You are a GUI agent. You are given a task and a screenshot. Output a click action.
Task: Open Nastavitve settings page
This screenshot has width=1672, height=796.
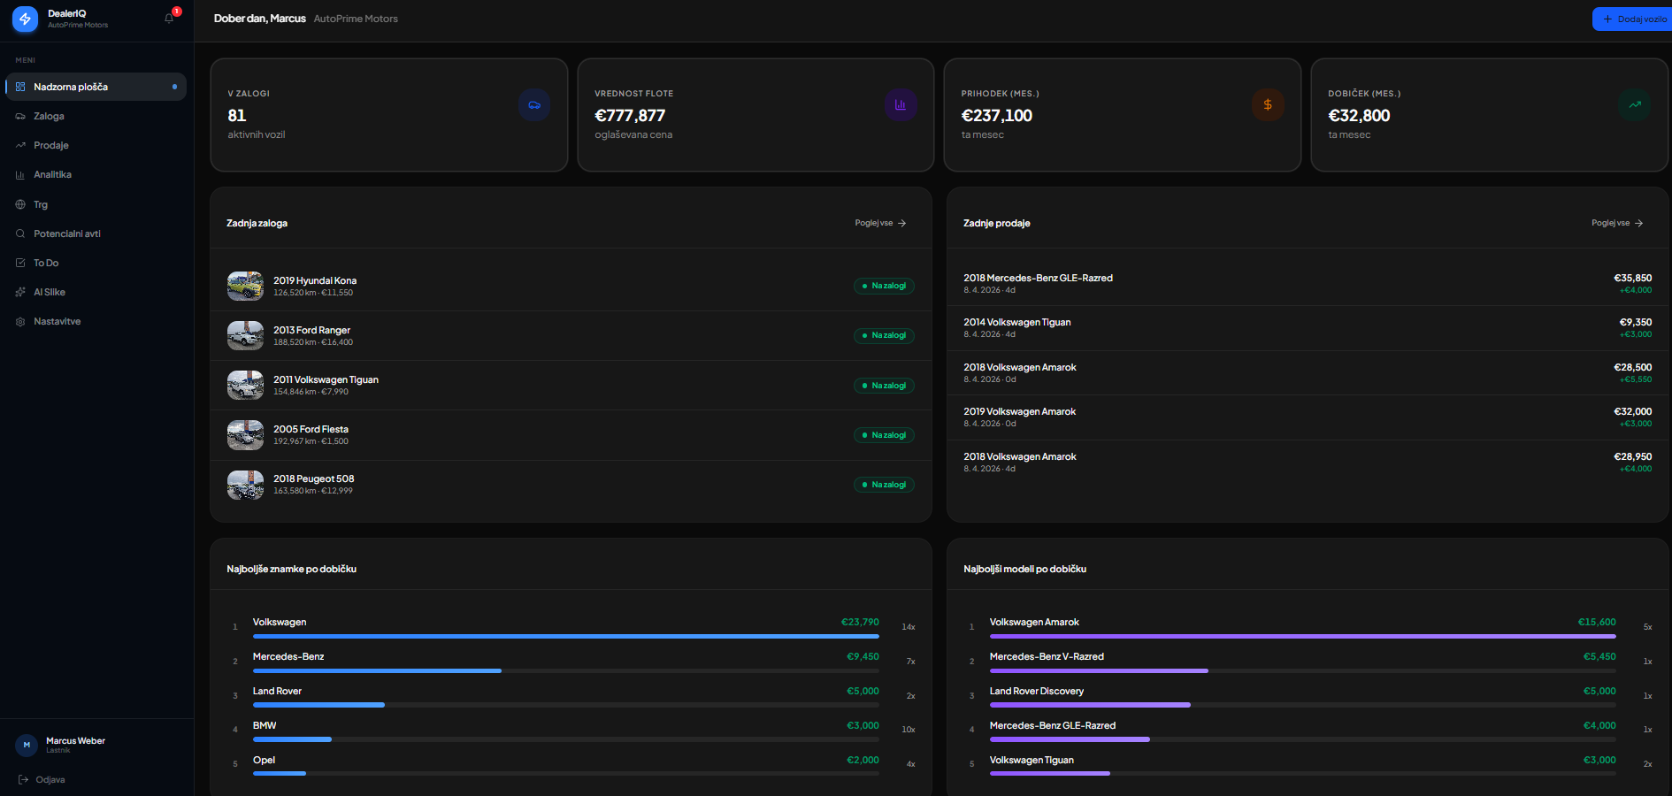click(x=57, y=321)
